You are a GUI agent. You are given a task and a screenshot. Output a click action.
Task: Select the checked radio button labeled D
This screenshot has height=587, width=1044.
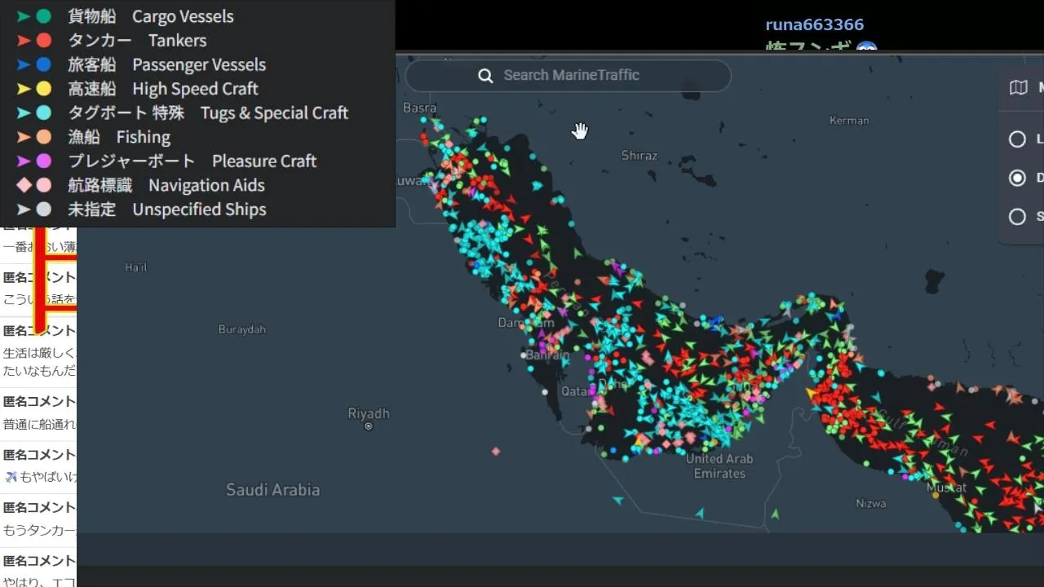(x=1017, y=178)
